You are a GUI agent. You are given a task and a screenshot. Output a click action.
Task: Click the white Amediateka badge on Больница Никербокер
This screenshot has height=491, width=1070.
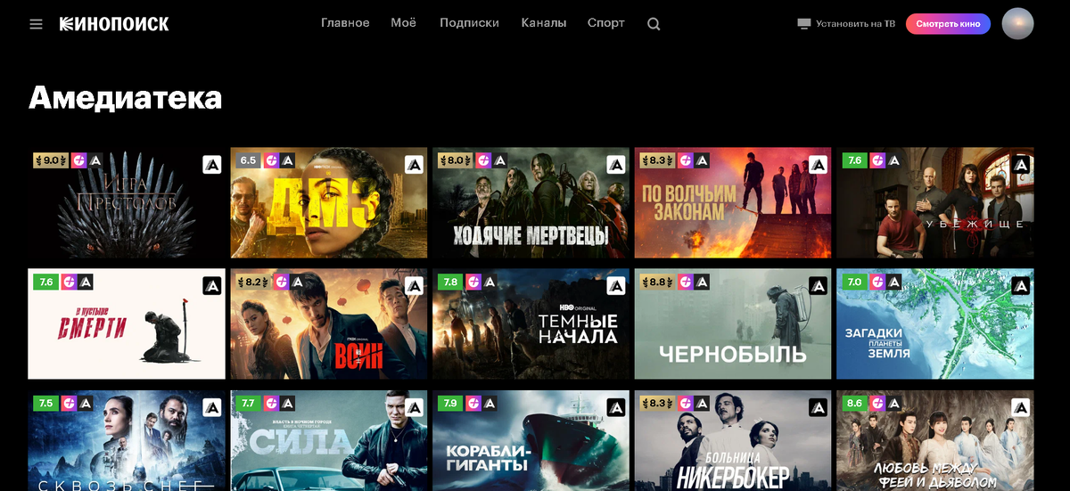pyautogui.click(x=818, y=407)
